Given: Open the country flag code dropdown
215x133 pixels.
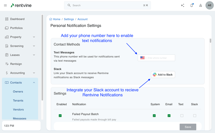Looking at the screenshot, I should click(143, 58).
